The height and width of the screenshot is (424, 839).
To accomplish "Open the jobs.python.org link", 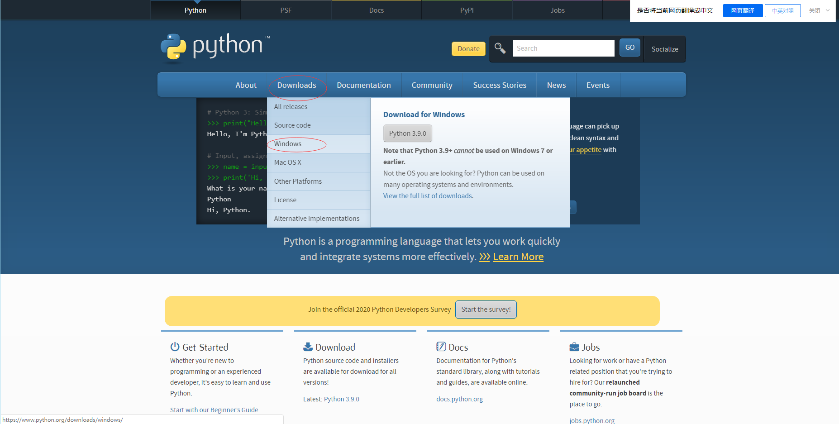I will point(592,421).
